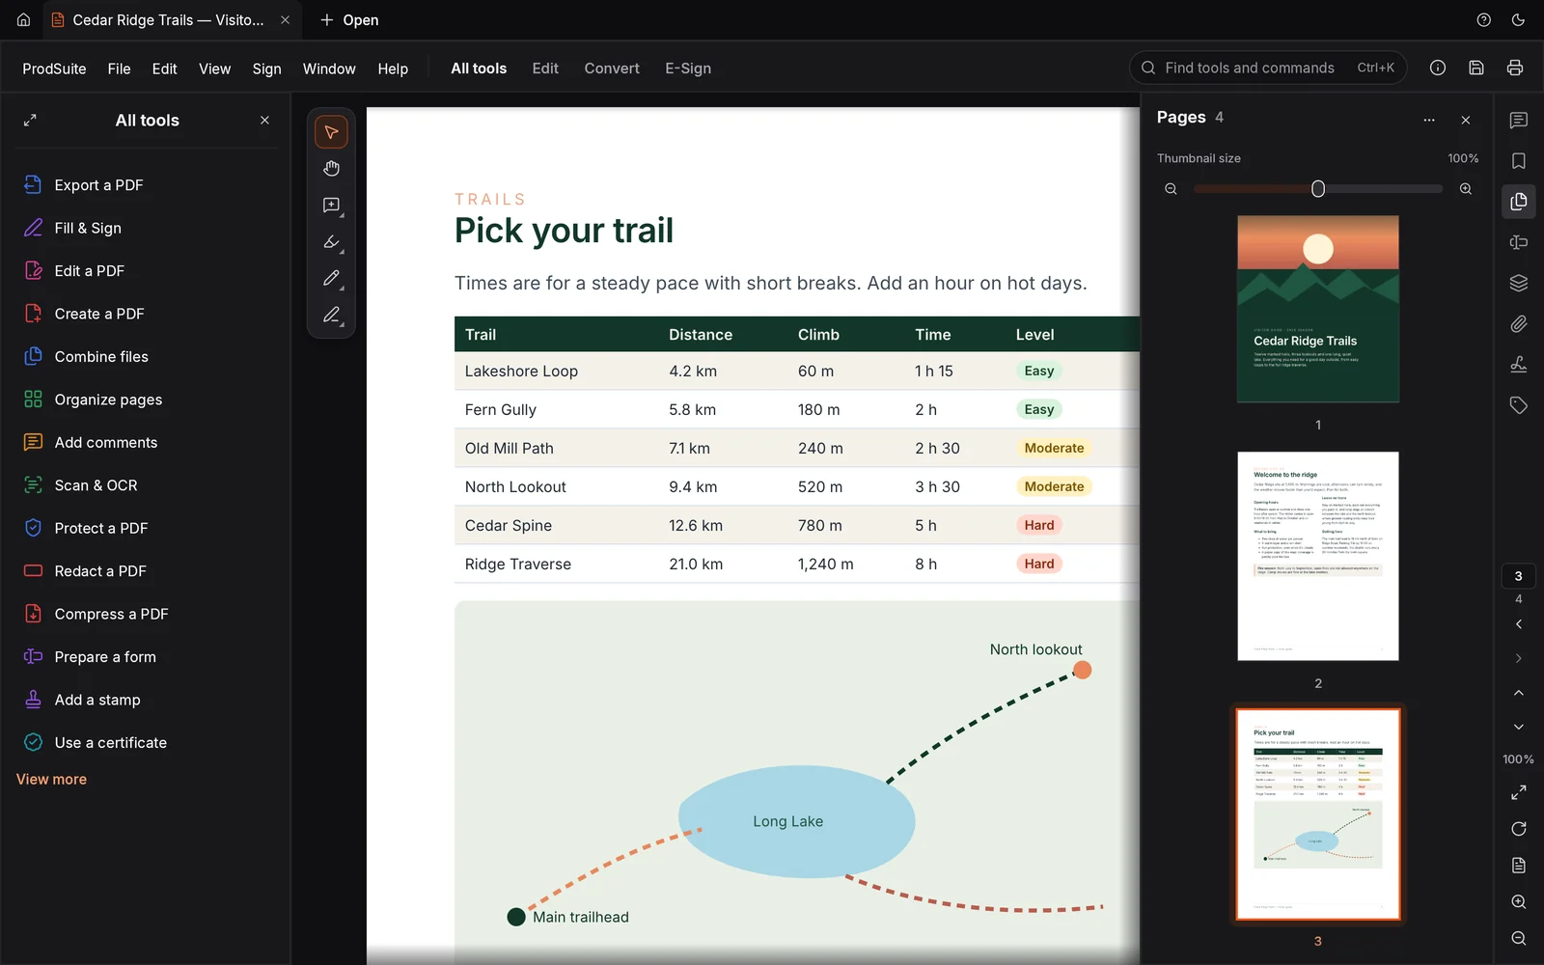Open comments panel in right rail

click(1519, 121)
